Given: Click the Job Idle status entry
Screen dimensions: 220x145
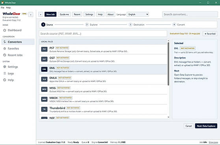Looking at the screenshot, I should pyautogui.click(x=203, y=142).
